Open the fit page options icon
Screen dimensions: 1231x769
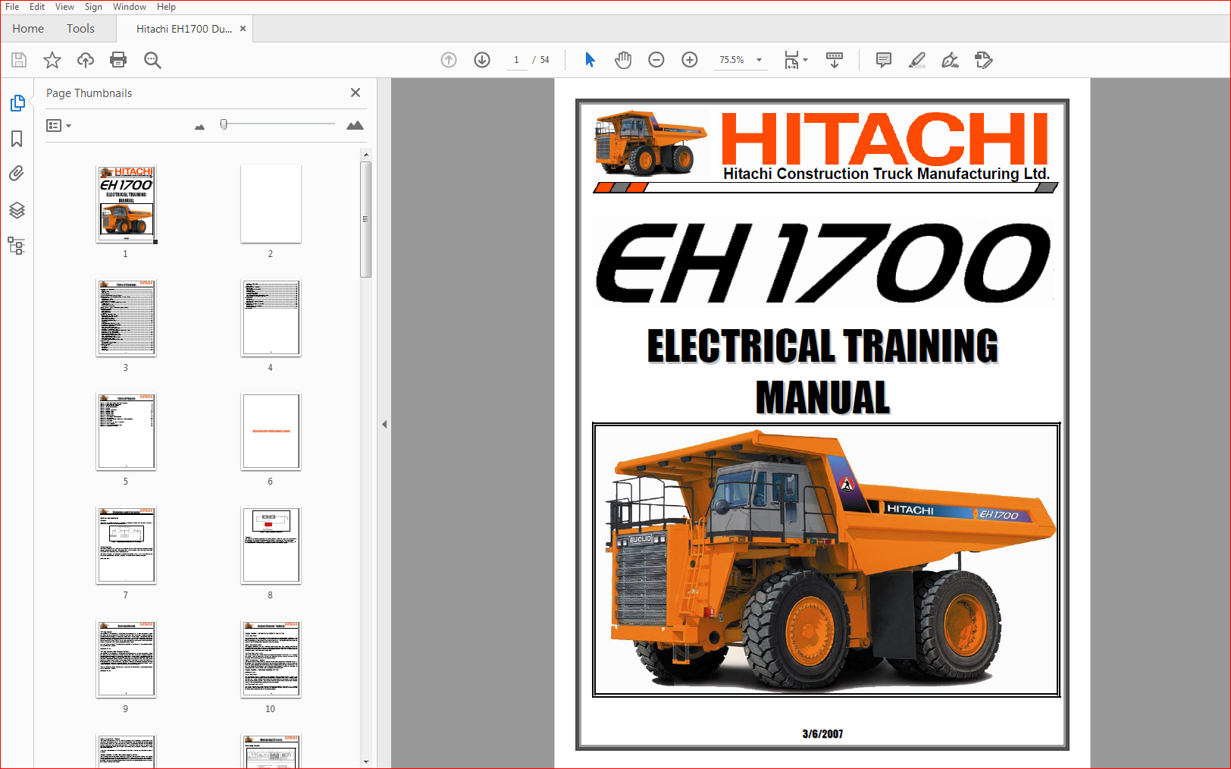[x=795, y=60]
